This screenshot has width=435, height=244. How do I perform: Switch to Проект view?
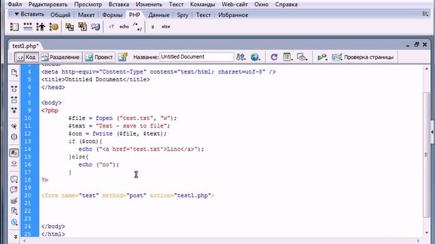click(x=99, y=57)
